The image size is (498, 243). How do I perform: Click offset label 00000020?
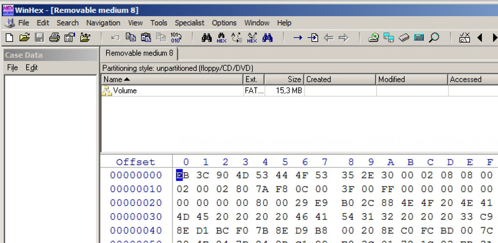(x=136, y=203)
